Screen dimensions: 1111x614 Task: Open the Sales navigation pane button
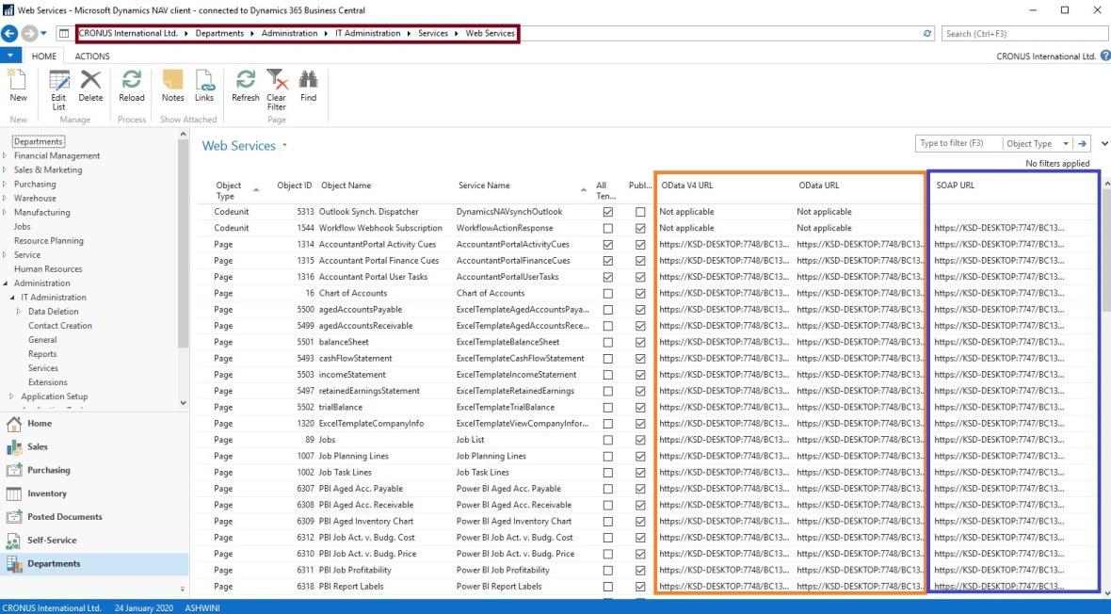[38, 447]
